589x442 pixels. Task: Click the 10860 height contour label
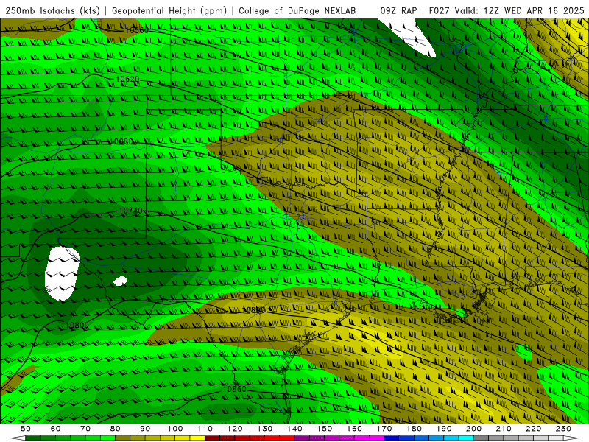tap(234, 389)
